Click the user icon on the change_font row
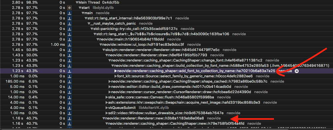The image size is (333, 130). click(x=69, y=60)
